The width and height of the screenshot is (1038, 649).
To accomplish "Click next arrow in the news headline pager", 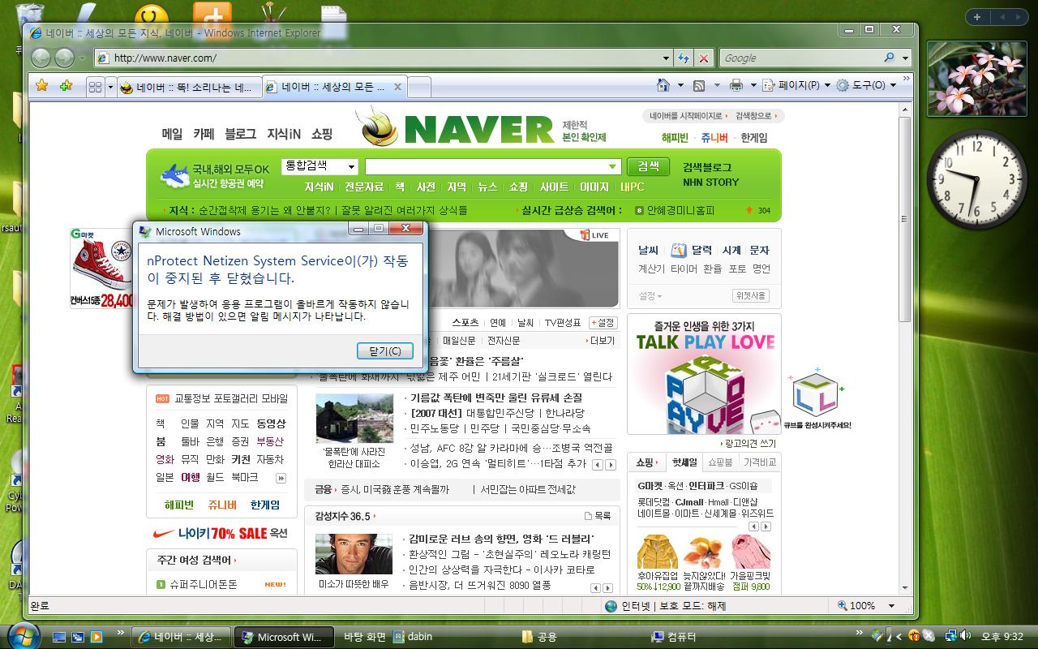I will point(610,465).
